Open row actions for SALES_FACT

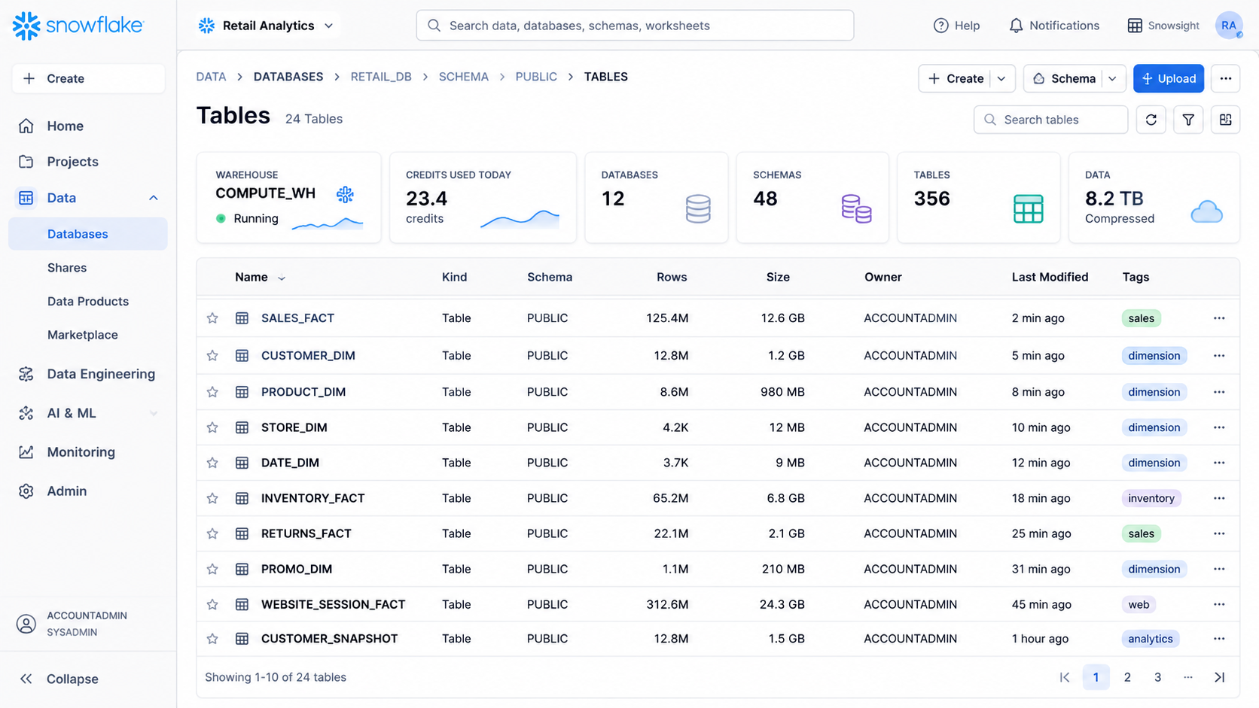(x=1219, y=318)
